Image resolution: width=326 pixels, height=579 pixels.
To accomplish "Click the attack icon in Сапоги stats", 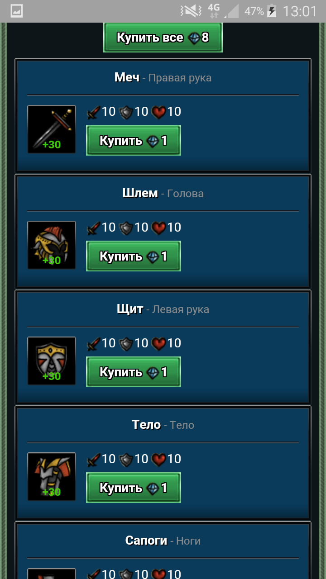I will [x=93, y=574].
